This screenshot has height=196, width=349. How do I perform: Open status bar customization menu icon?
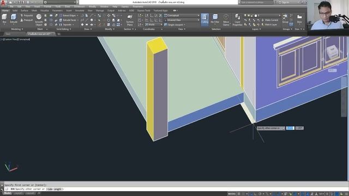[346, 194]
